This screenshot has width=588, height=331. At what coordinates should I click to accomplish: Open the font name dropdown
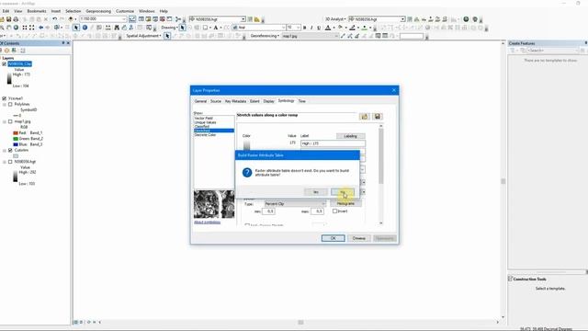point(283,28)
